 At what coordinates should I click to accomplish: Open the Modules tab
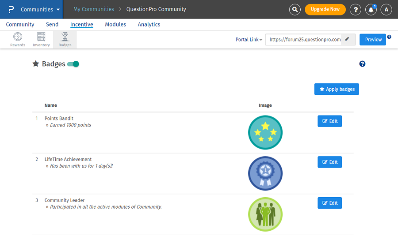click(x=115, y=24)
